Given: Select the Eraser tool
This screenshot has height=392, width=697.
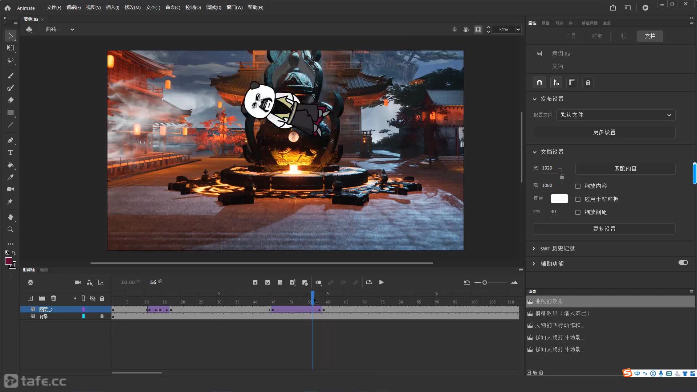Looking at the screenshot, I should coord(11,100).
